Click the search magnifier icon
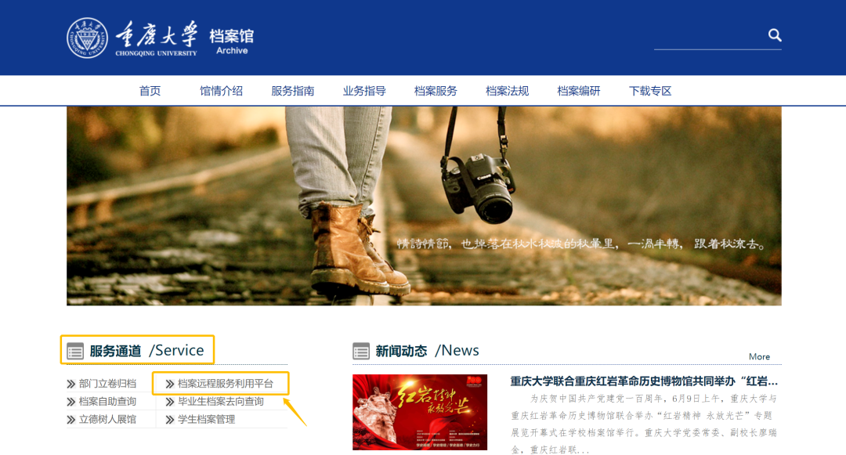Image resolution: width=846 pixels, height=455 pixels. coord(775,35)
